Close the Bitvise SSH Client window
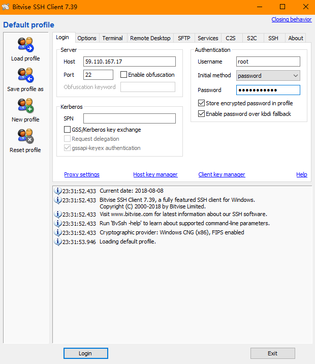 (306, 7)
